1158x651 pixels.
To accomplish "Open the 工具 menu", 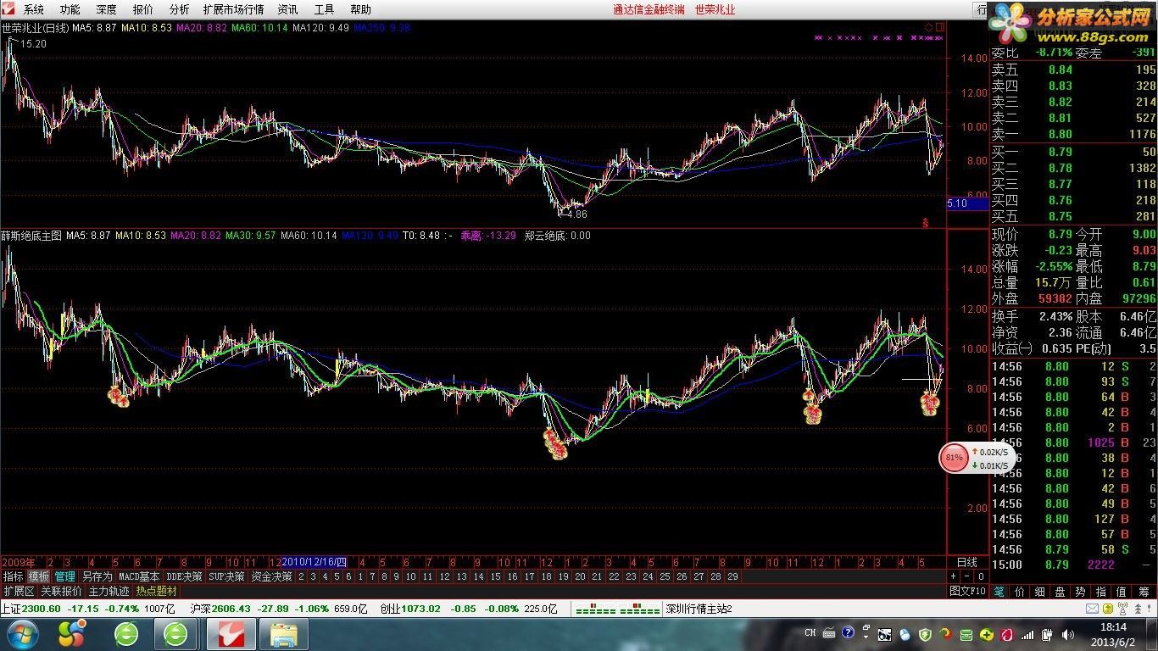I will pyautogui.click(x=324, y=9).
